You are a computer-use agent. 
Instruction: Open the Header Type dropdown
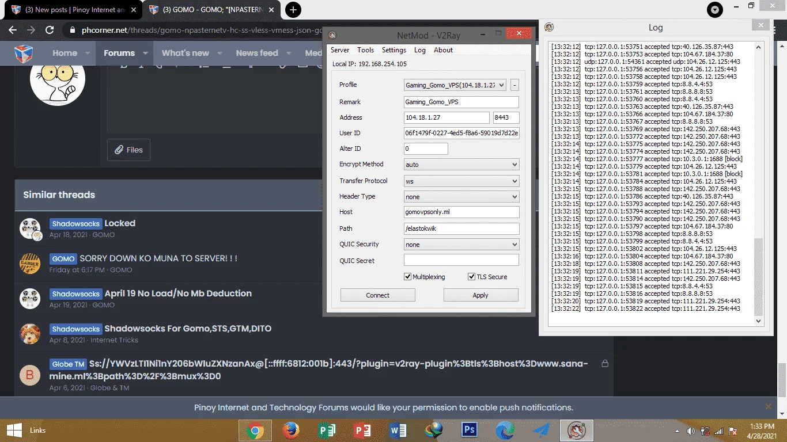[x=461, y=197]
